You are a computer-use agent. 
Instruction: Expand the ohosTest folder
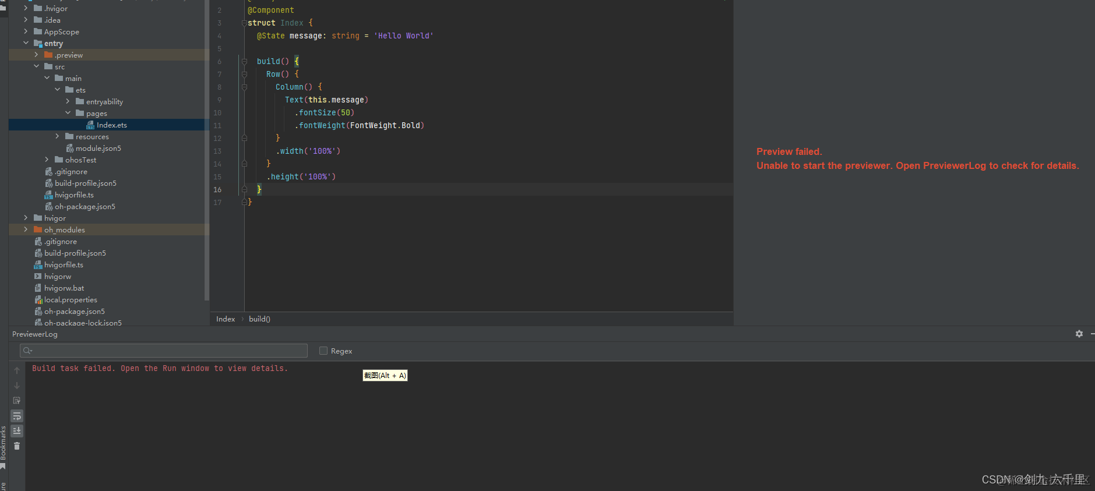[47, 160]
